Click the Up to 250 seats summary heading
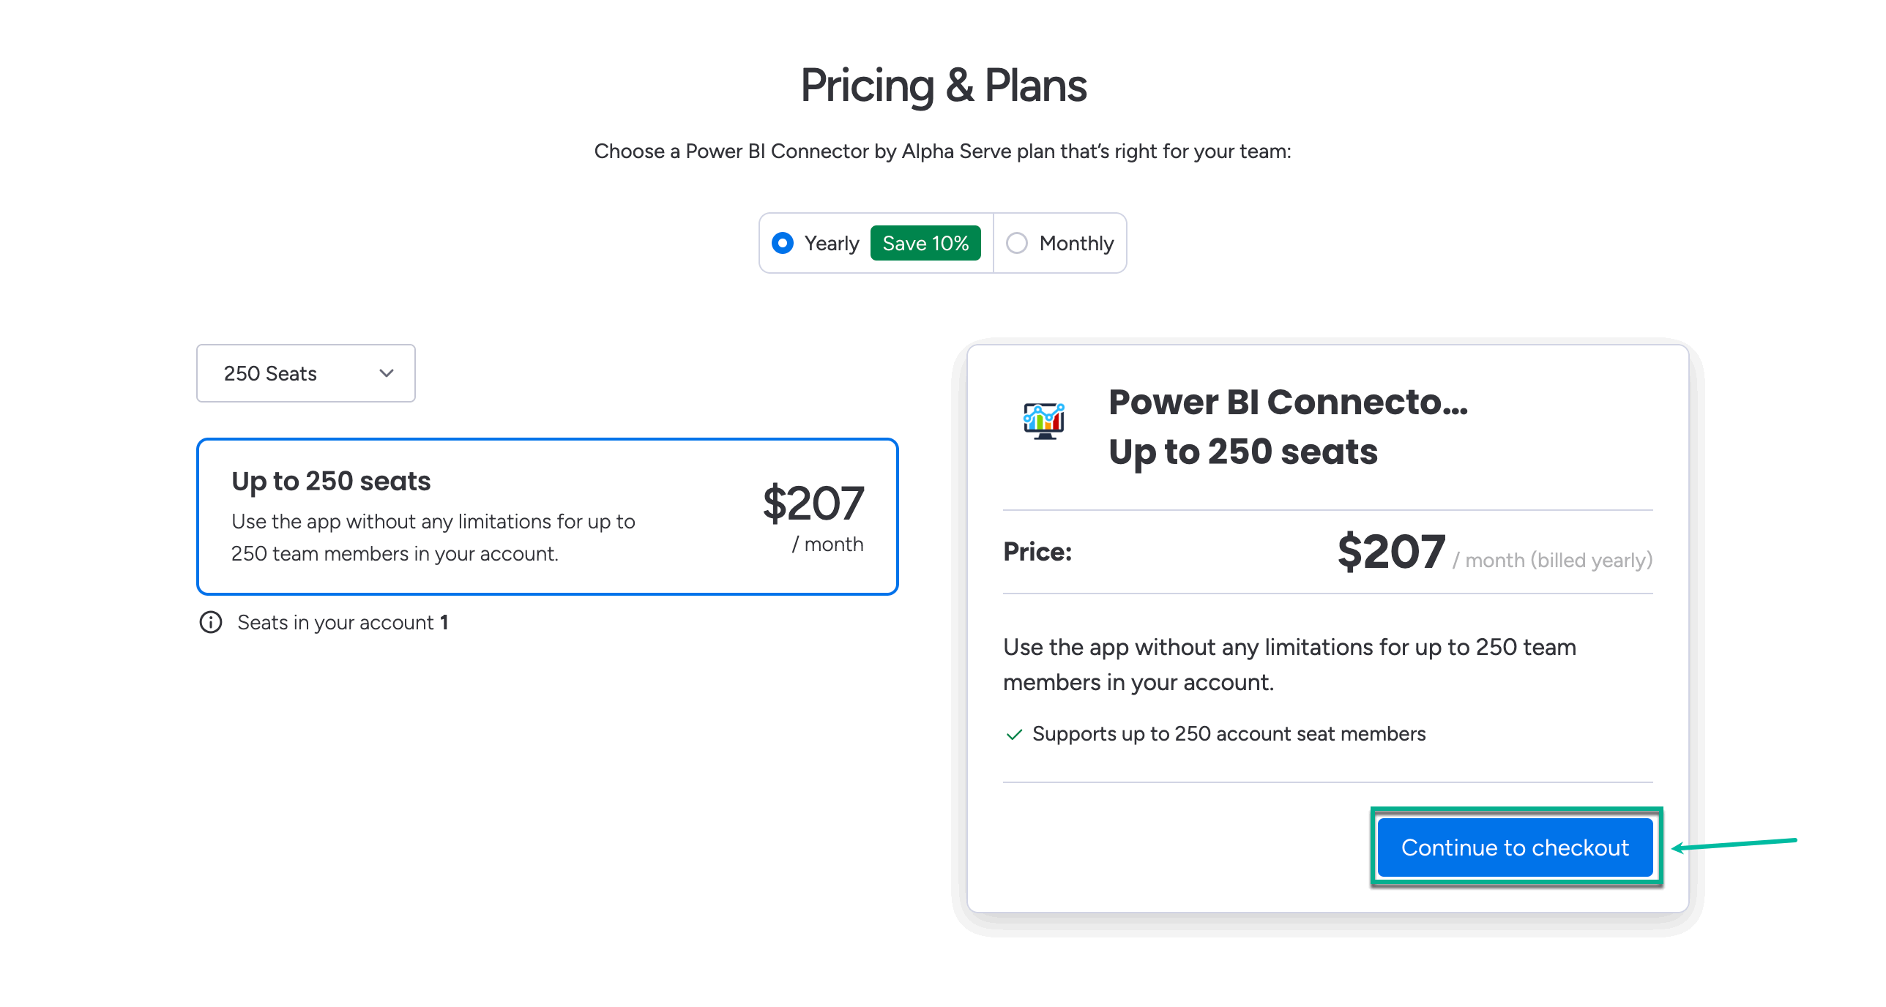This screenshot has height=1007, width=1886. [1242, 452]
